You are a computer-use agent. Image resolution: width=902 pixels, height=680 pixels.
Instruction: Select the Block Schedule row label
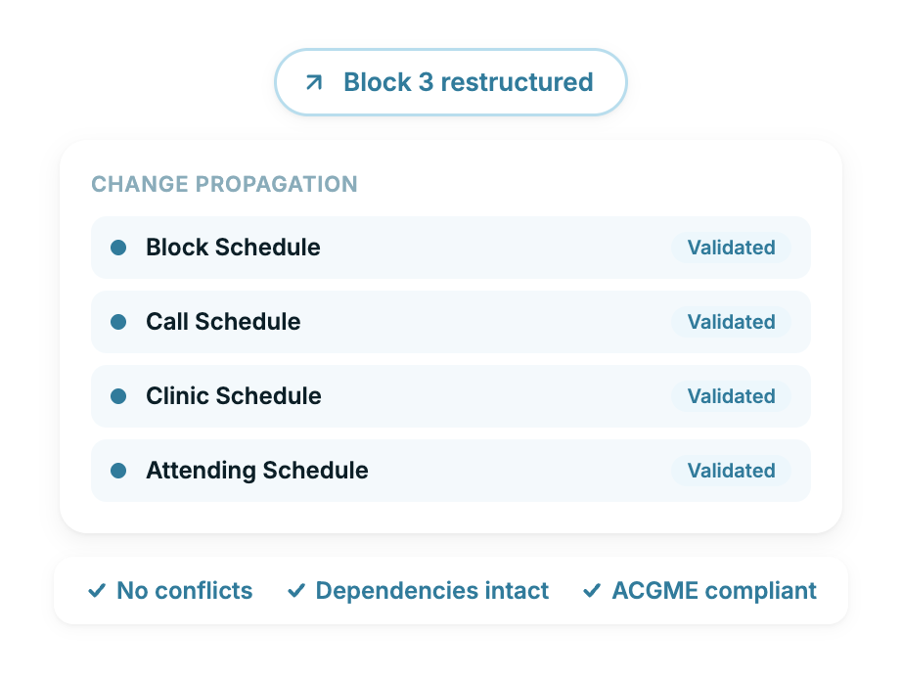[x=233, y=248]
